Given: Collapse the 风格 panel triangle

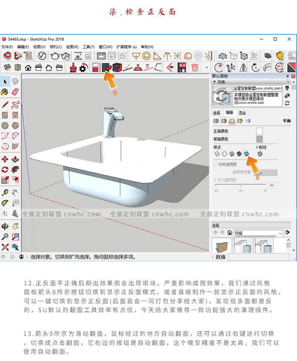Looking at the screenshot, I should pos(214,82).
